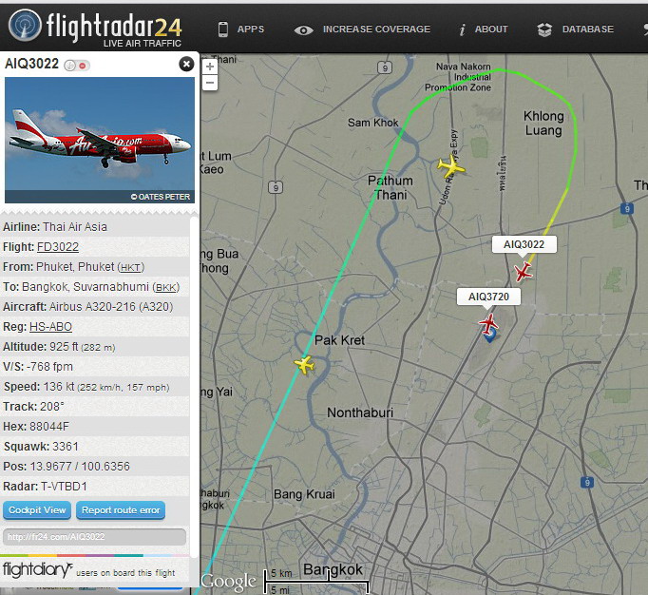Zoom in the map with plus button
Viewport: 648px width, 595px height.
pyautogui.click(x=210, y=67)
